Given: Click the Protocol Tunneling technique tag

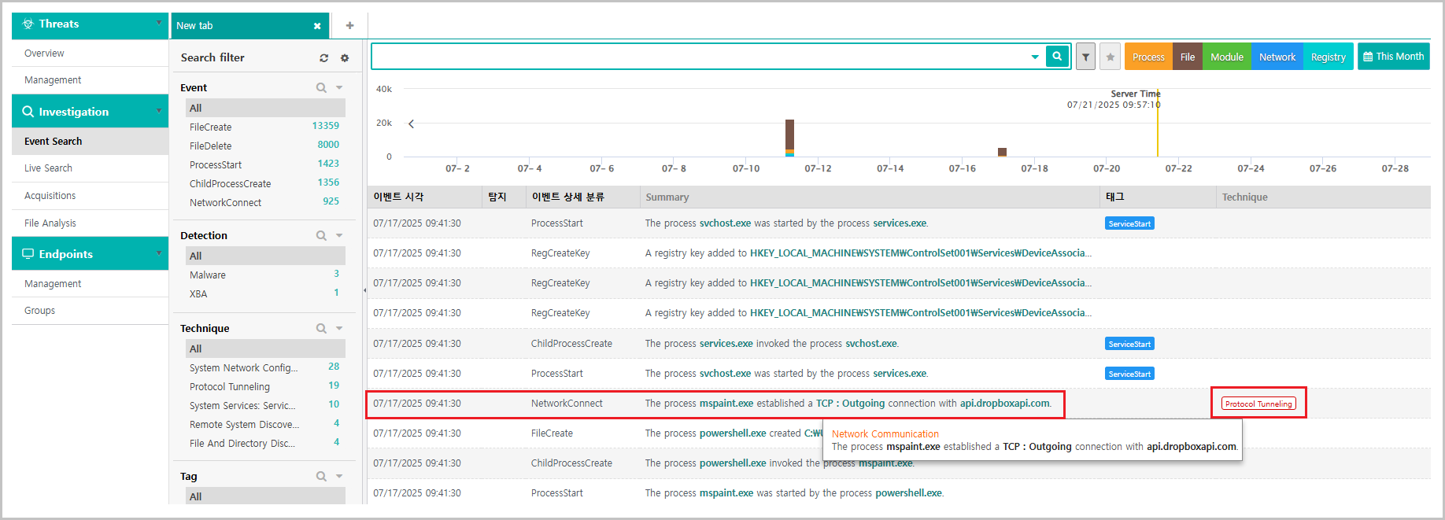Looking at the screenshot, I should click(x=1258, y=404).
